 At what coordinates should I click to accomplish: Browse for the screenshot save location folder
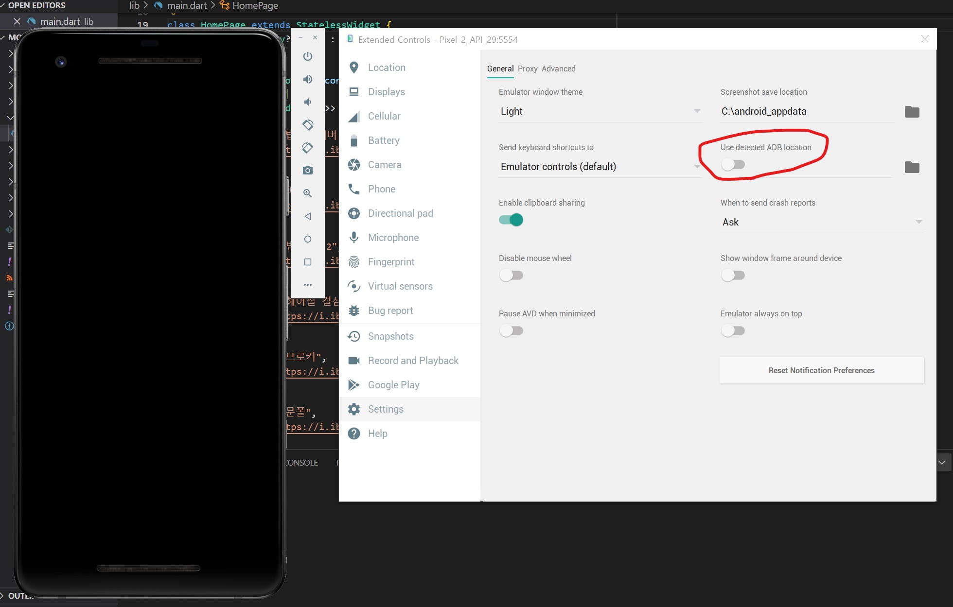click(x=912, y=112)
